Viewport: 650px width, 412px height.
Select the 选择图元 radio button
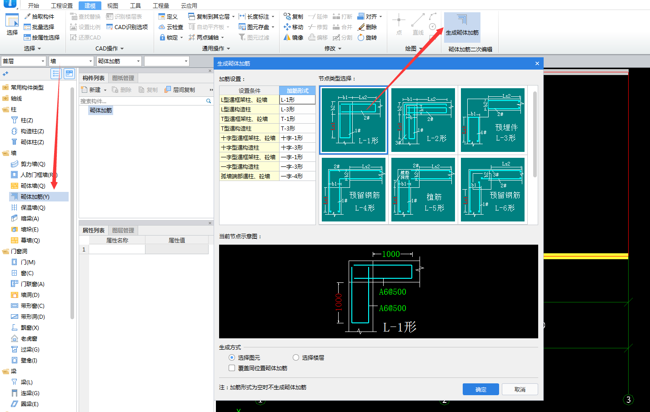tap(232, 357)
